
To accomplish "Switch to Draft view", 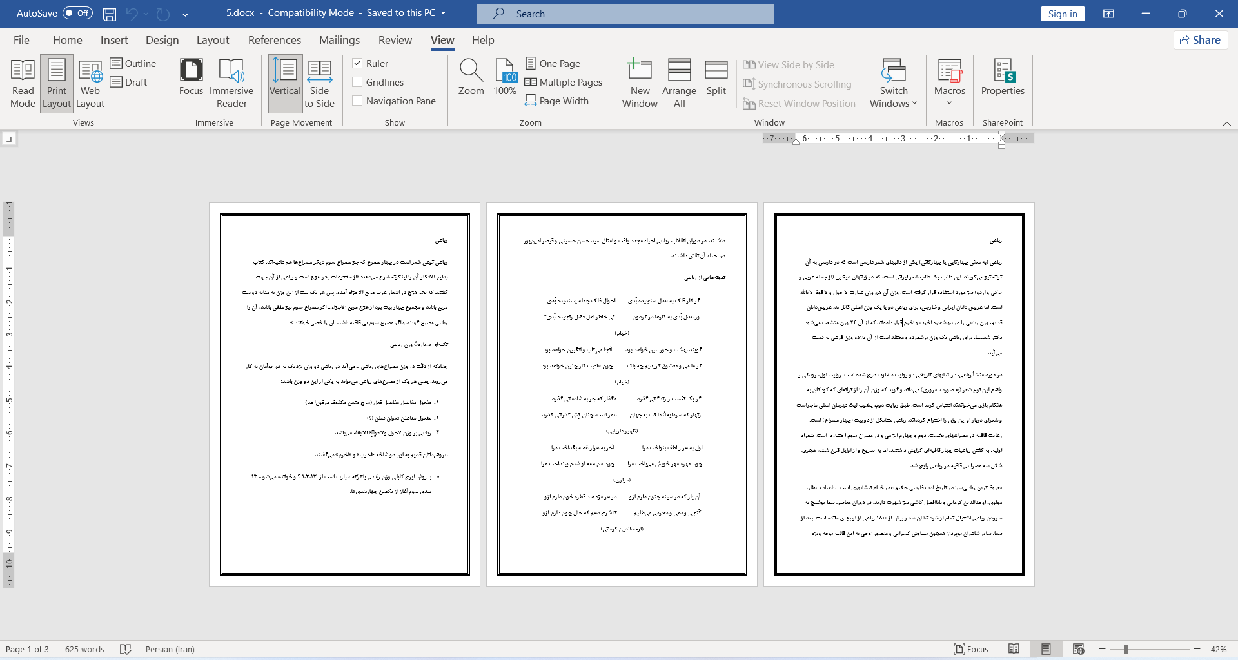I will (128, 82).
